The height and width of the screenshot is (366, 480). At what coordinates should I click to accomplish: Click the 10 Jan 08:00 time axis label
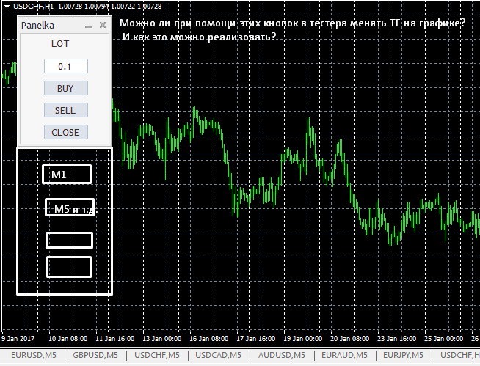[x=68, y=339]
